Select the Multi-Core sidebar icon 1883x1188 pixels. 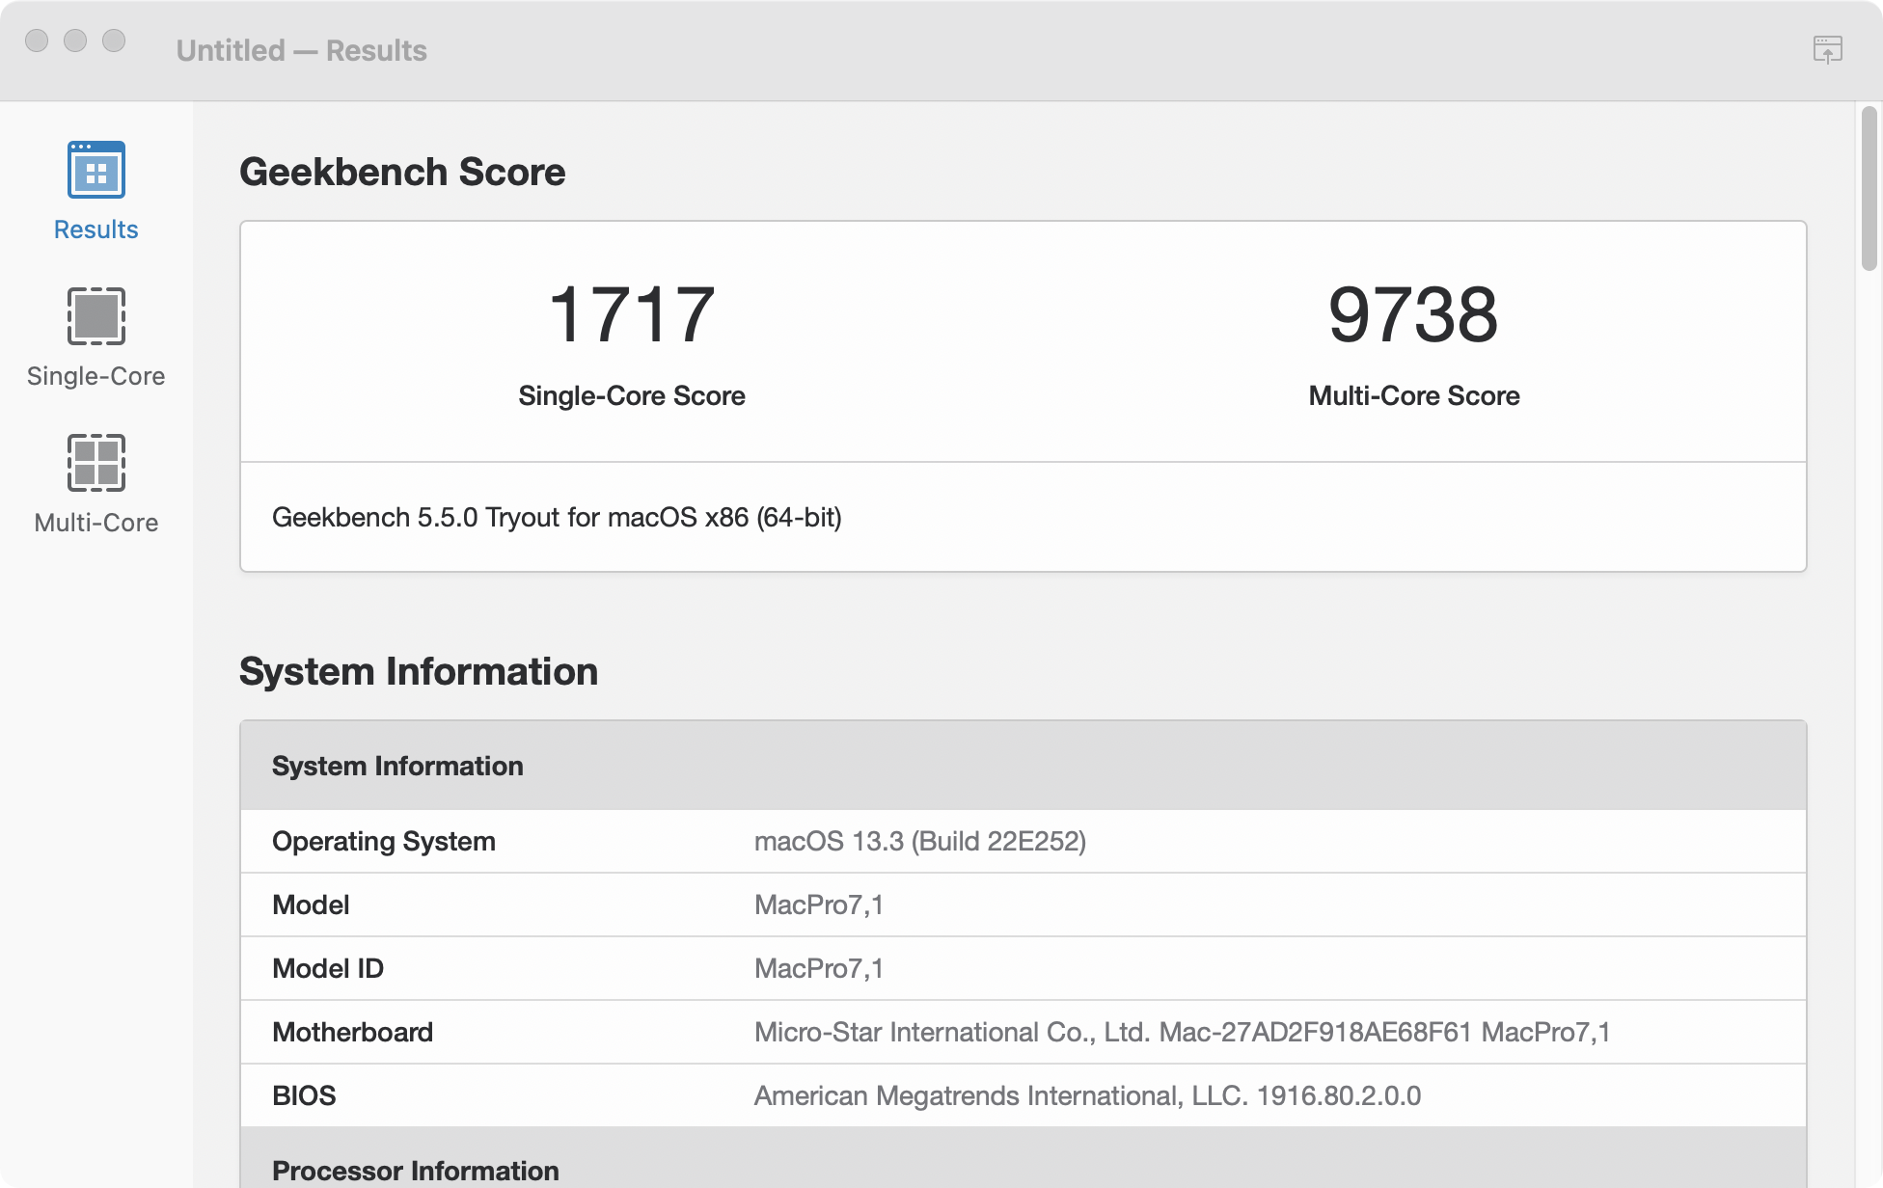point(96,463)
